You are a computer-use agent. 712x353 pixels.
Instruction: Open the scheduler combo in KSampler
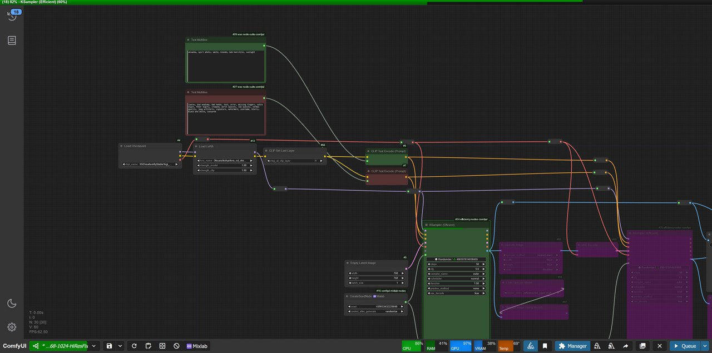456,279
